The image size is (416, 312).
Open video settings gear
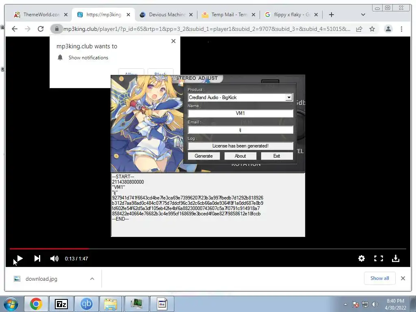tap(361, 258)
